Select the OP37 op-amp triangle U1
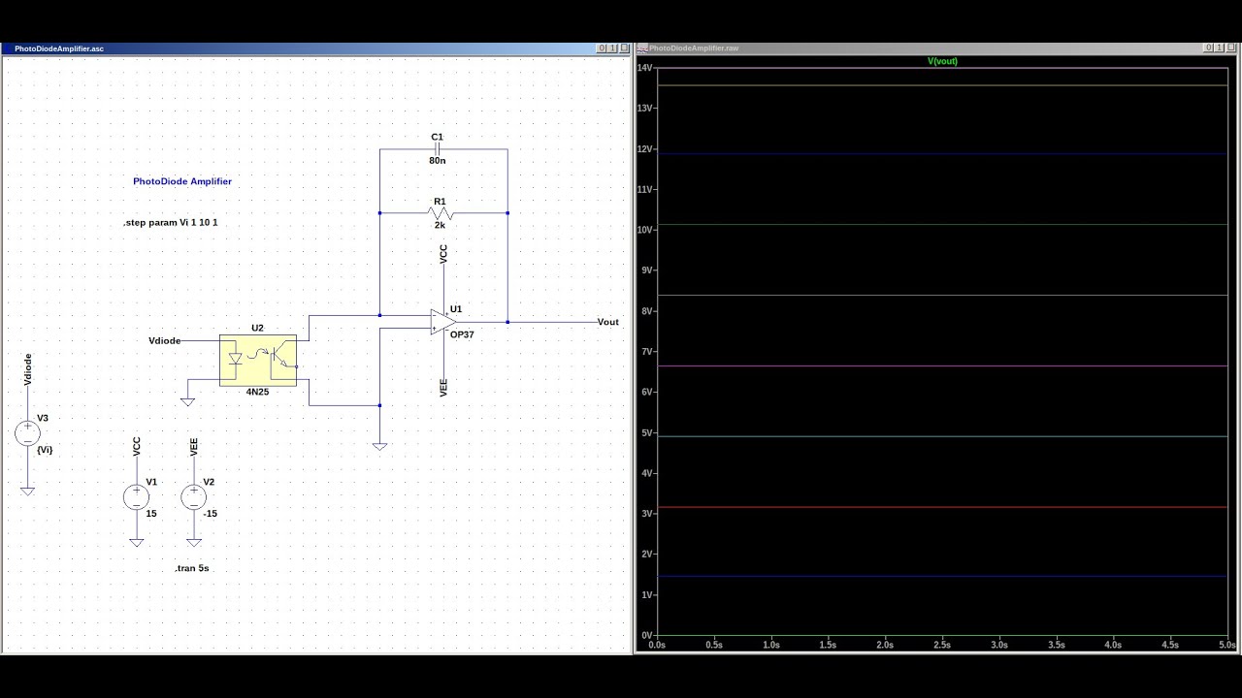This screenshot has width=1242, height=698. click(443, 322)
